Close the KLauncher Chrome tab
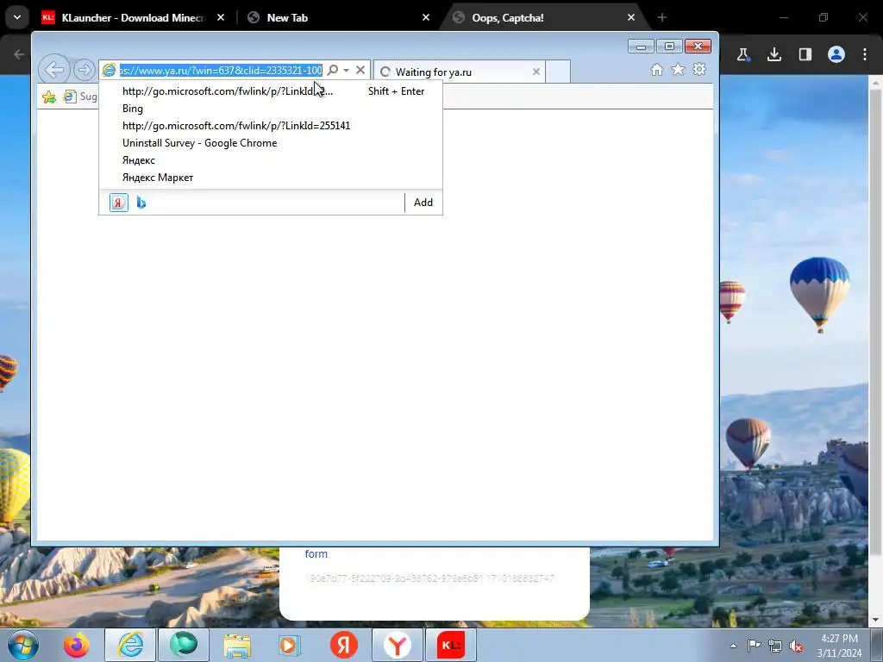This screenshot has width=883, height=662. (221, 17)
